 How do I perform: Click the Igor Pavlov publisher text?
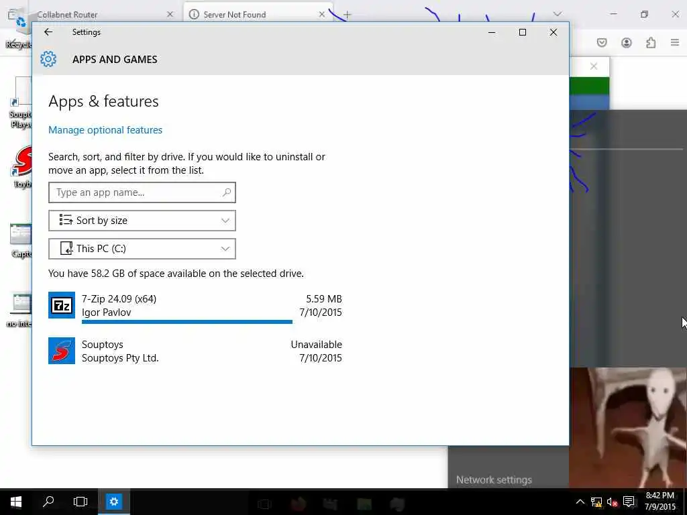click(107, 312)
